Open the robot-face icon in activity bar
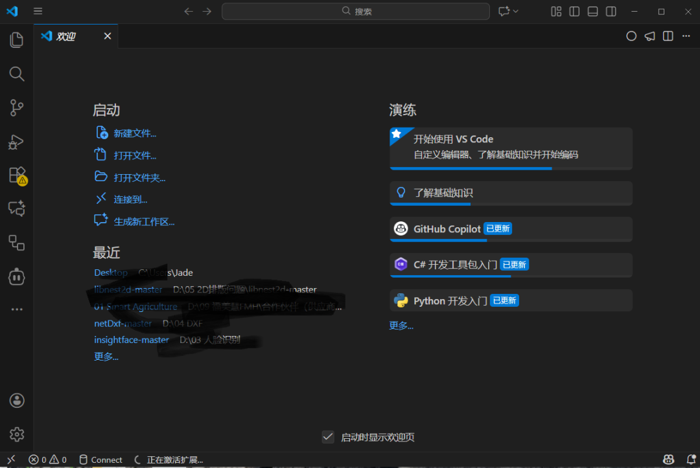Viewport: 700px width, 468px height. coord(16,276)
